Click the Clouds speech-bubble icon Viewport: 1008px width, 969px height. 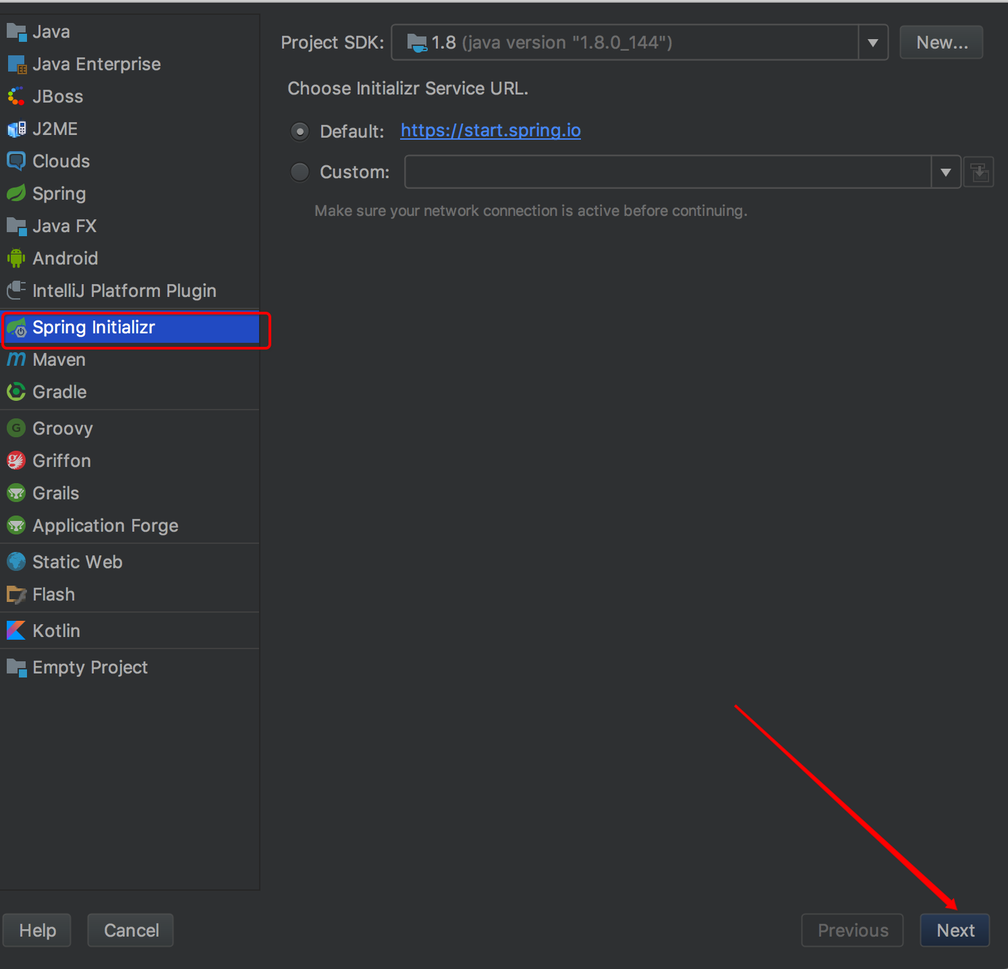(x=16, y=161)
